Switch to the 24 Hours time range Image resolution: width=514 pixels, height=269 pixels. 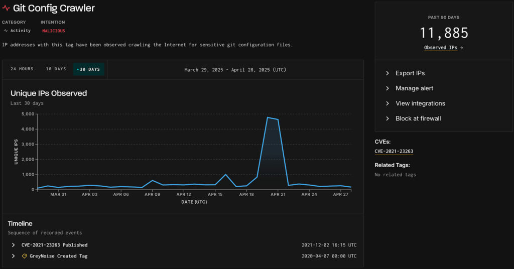(x=22, y=69)
